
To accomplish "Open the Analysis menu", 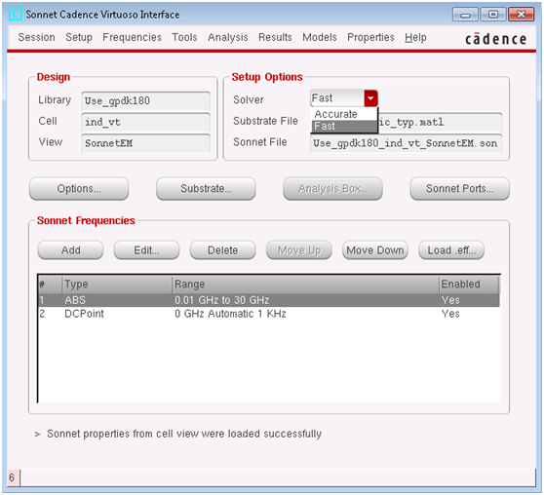I will tap(227, 37).
